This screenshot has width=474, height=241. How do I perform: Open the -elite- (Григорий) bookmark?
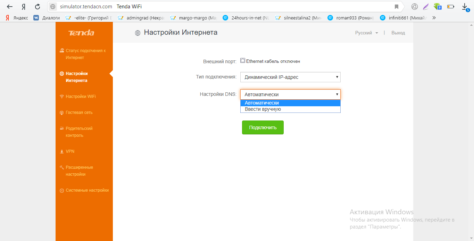click(89, 18)
